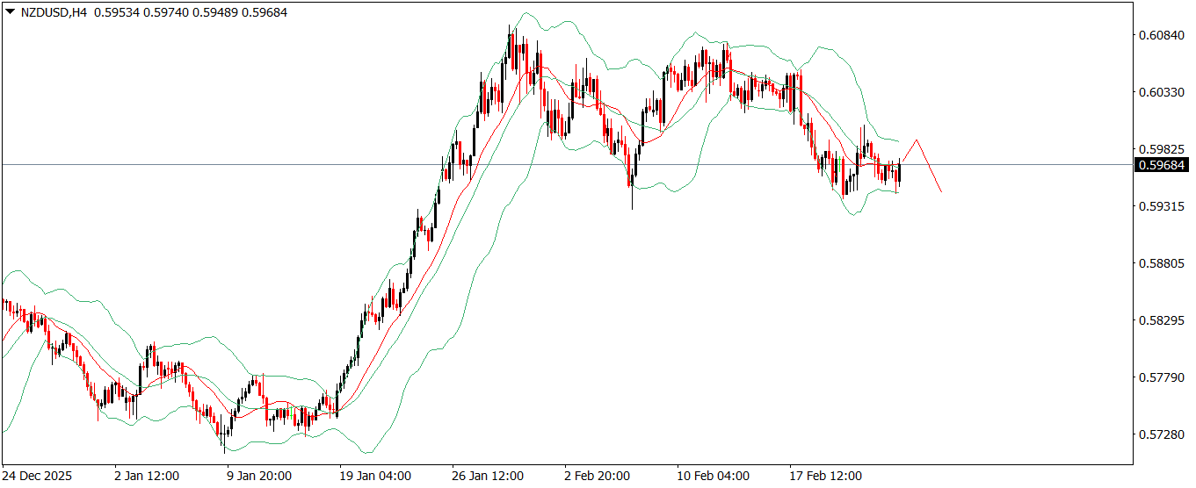The height and width of the screenshot is (488, 1196).
Task: Click the 24 Dec 2025 date label
Action: click(x=38, y=476)
